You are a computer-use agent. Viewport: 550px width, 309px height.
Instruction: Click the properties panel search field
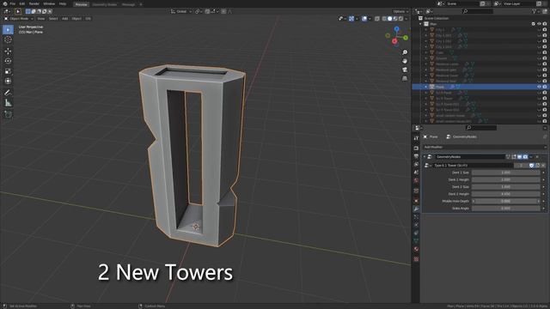481,128
